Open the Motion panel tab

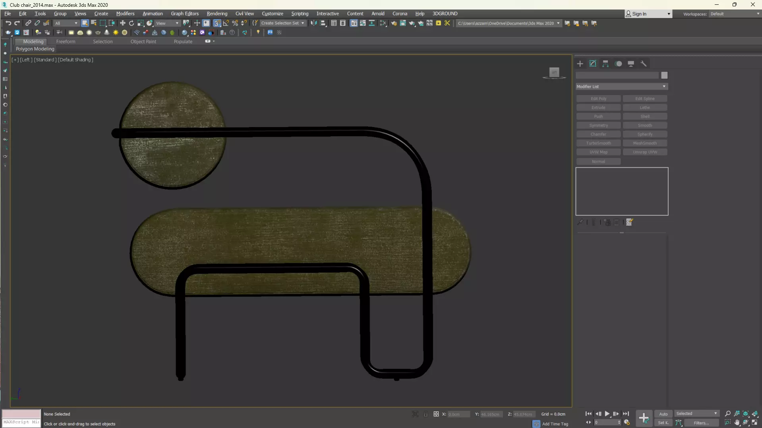pyautogui.click(x=619, y=64)
